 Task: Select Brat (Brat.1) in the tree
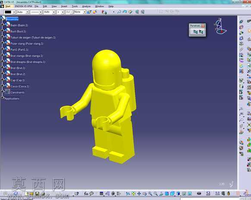tap(18, 68)
